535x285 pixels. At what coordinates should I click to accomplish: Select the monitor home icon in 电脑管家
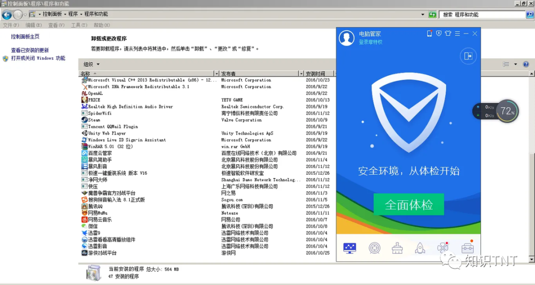tap(350, 248)
